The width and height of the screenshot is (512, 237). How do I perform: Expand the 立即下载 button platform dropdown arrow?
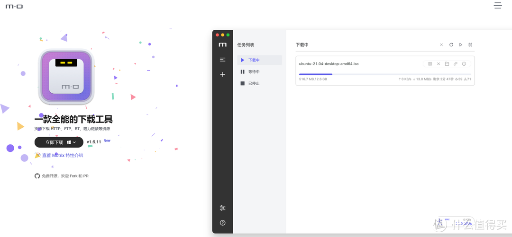pyautogui.click(x=74, y=142)
